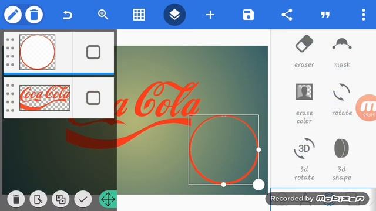This screenshot has height=211, width=376.
Task: Open the zoom magnifier tool
Action: coord(103,15)
